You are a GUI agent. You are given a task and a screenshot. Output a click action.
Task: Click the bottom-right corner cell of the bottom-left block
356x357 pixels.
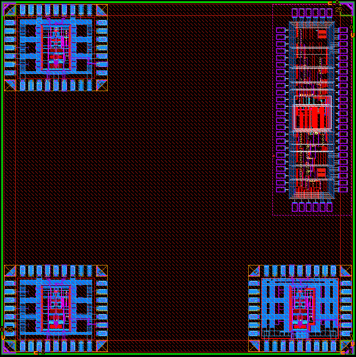tap(102, 345)
